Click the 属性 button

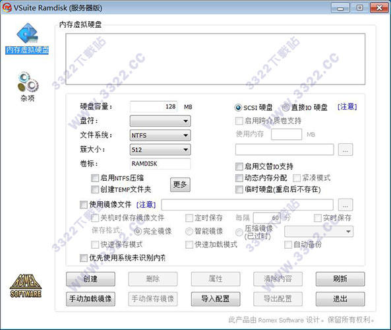(216, 279)
